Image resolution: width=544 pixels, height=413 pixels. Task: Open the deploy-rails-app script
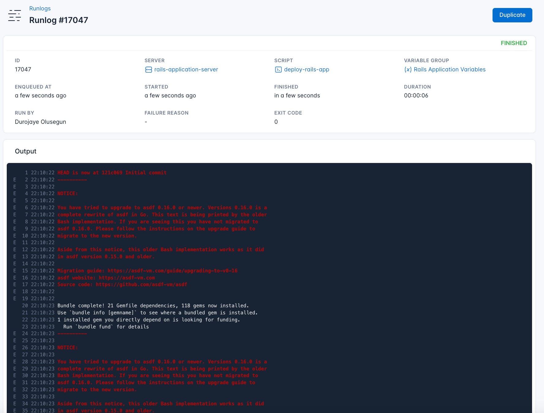coord(306,70)
